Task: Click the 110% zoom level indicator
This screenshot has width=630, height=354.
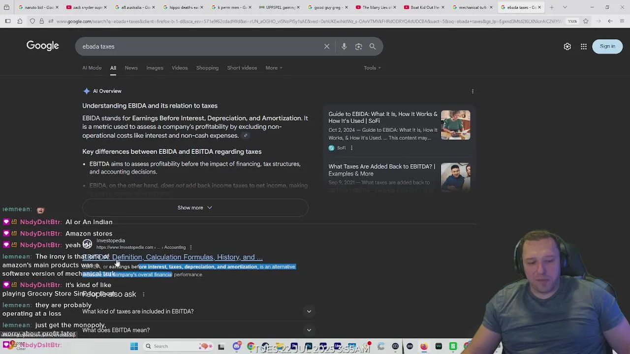Action: 572,21
